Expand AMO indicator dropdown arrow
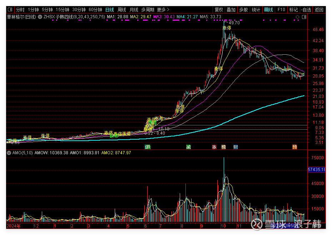The width and height of the screenshot is (332, 235). point(9,153)
